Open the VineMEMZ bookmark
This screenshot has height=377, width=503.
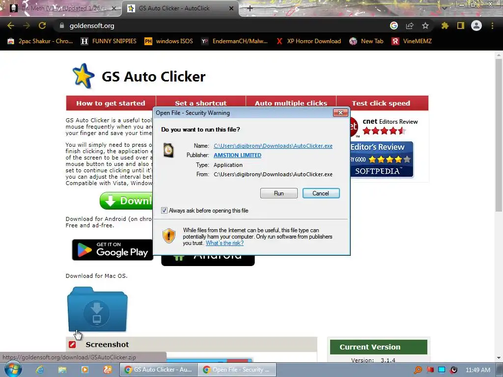tap(412, 41)
